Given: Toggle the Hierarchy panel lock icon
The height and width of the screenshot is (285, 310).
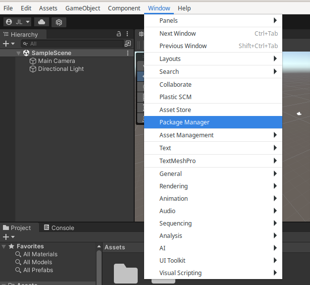Looking at the screenshot, I should (118, 34).
